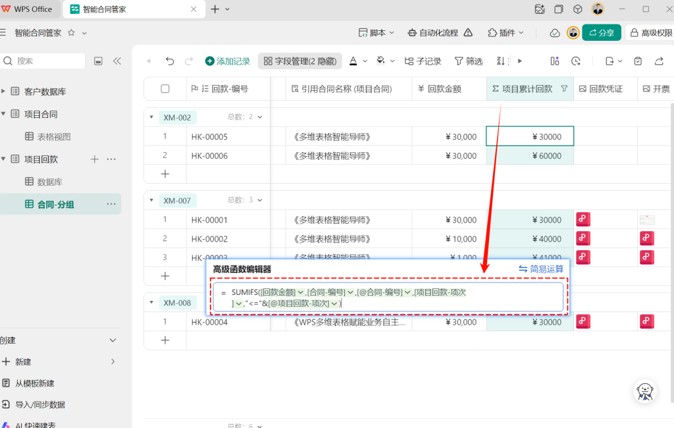This screenshot has height=428, width=674.
Task: Open 字段管理 field management
Action: click(x=300, y=61)
